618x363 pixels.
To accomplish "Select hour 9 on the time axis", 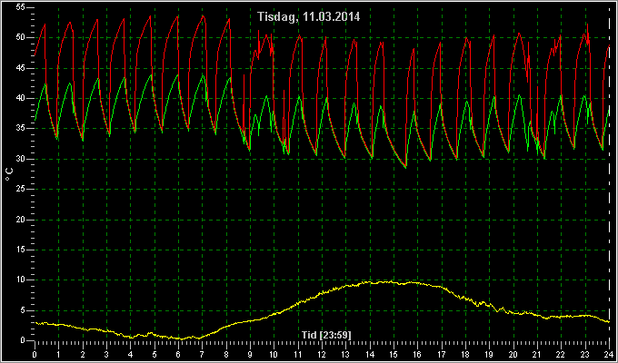I will pyautogui.click(x=250, y=354).
